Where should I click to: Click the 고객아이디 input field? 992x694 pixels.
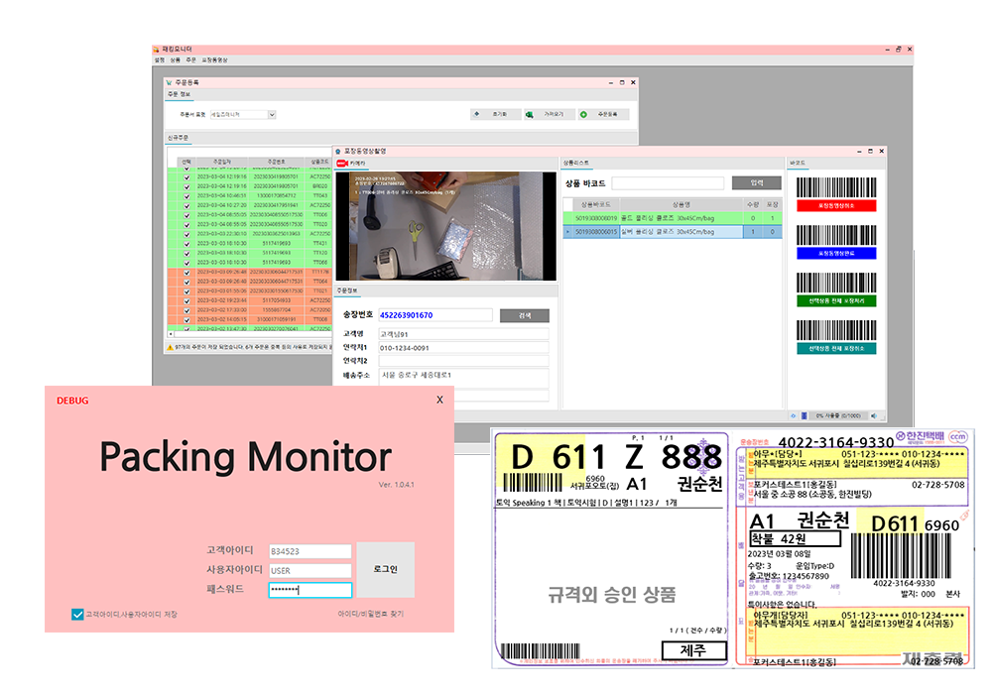pos(310,552)
